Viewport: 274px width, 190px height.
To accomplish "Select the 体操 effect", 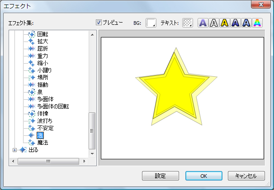I will [x=43, y=114].
